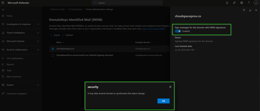Click the Jun 30, 2024 last checked date
The height and width of the screenshot is (111, 260).
(x=185, y=50)
